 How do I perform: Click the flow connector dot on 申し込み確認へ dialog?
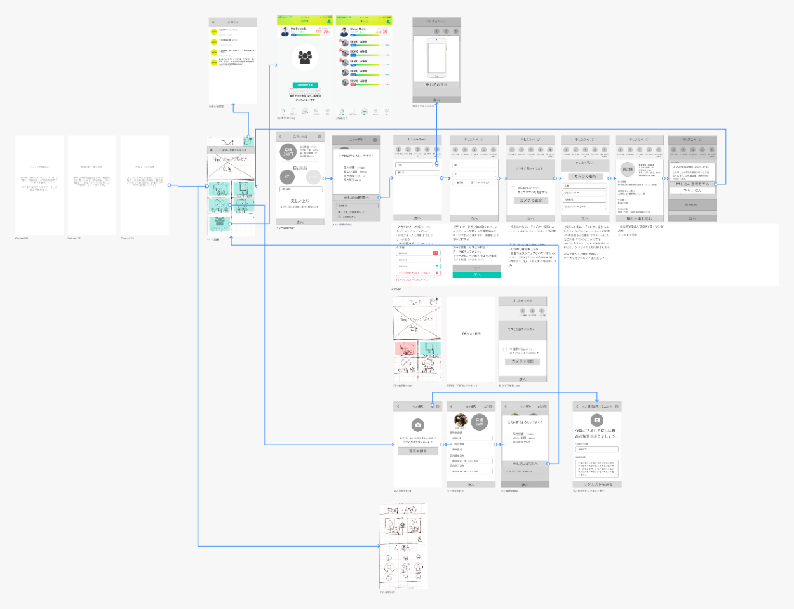[379, 197]
